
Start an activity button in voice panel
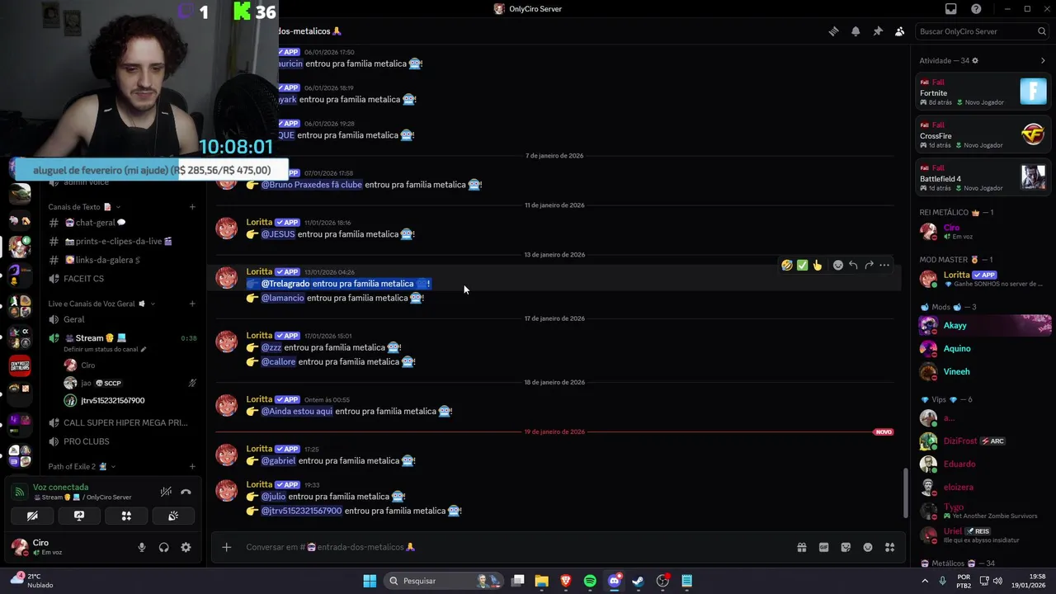pos(126,516)
